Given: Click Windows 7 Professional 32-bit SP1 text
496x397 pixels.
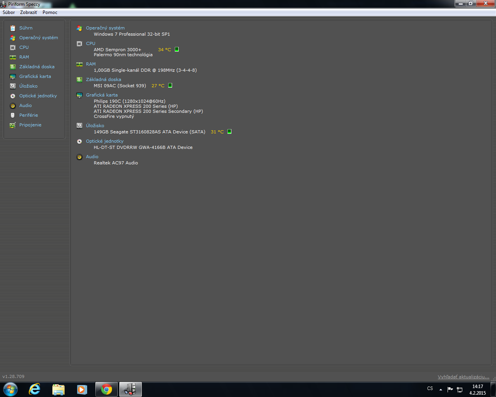Looking at the screenshot, I should click(132, 34).
